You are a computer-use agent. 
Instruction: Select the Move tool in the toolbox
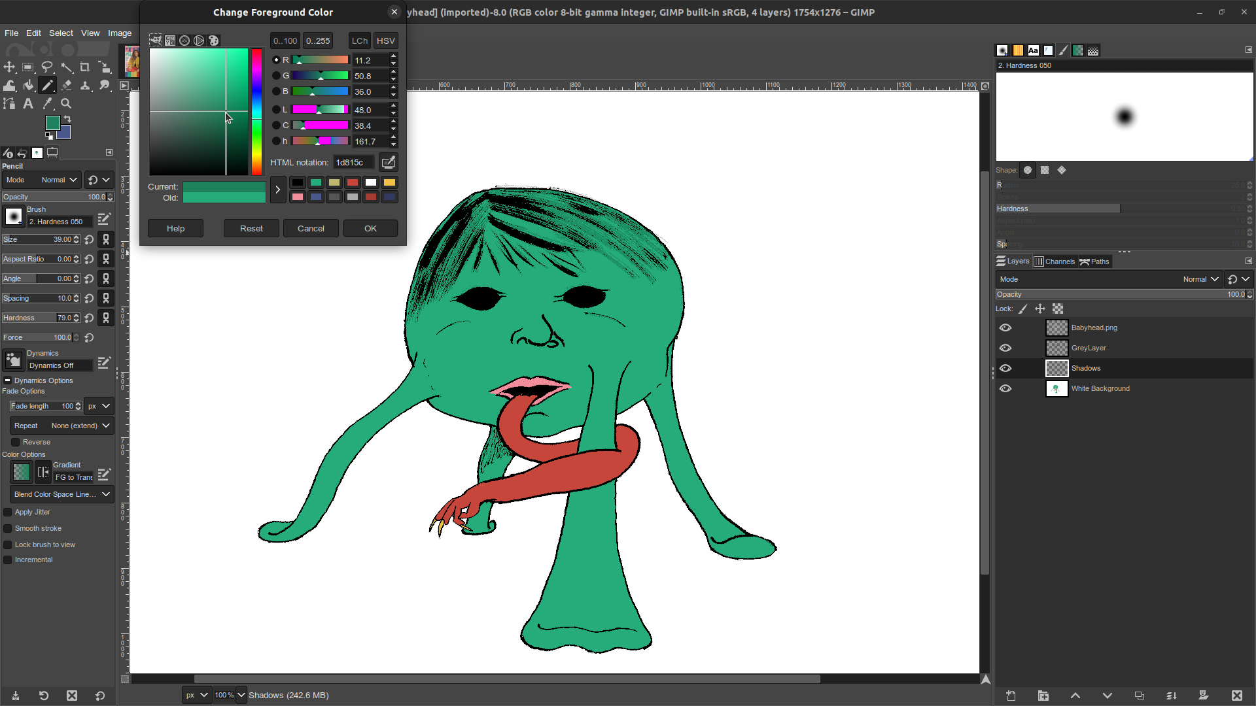[x=9, y=67]
